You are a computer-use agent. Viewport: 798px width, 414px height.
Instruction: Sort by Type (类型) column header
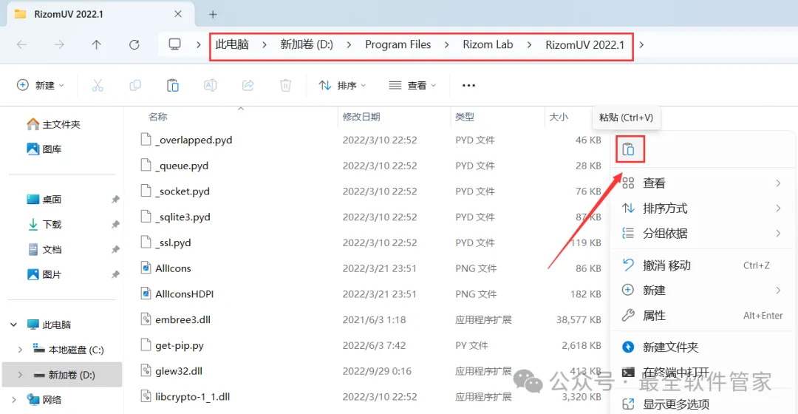click(x=465, y=117)
